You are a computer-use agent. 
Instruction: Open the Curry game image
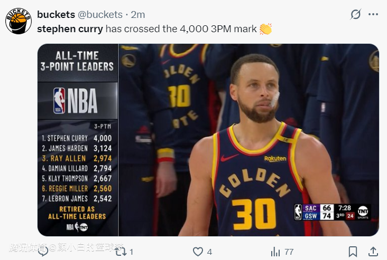pos(248,140)
